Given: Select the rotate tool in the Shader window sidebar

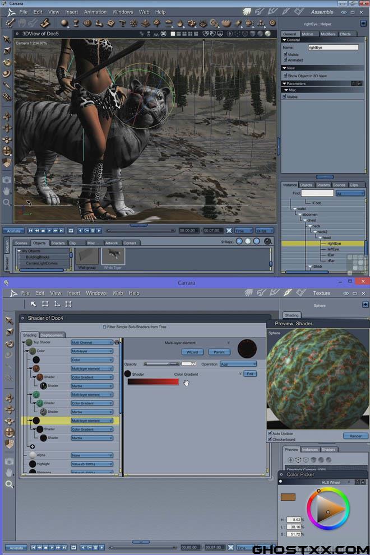Looking at the screenshot, I should click(10, 343).
